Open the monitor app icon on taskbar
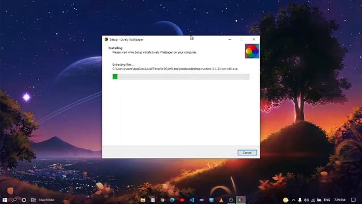This screenshot has height=204, width=362. tap(212, 200)
